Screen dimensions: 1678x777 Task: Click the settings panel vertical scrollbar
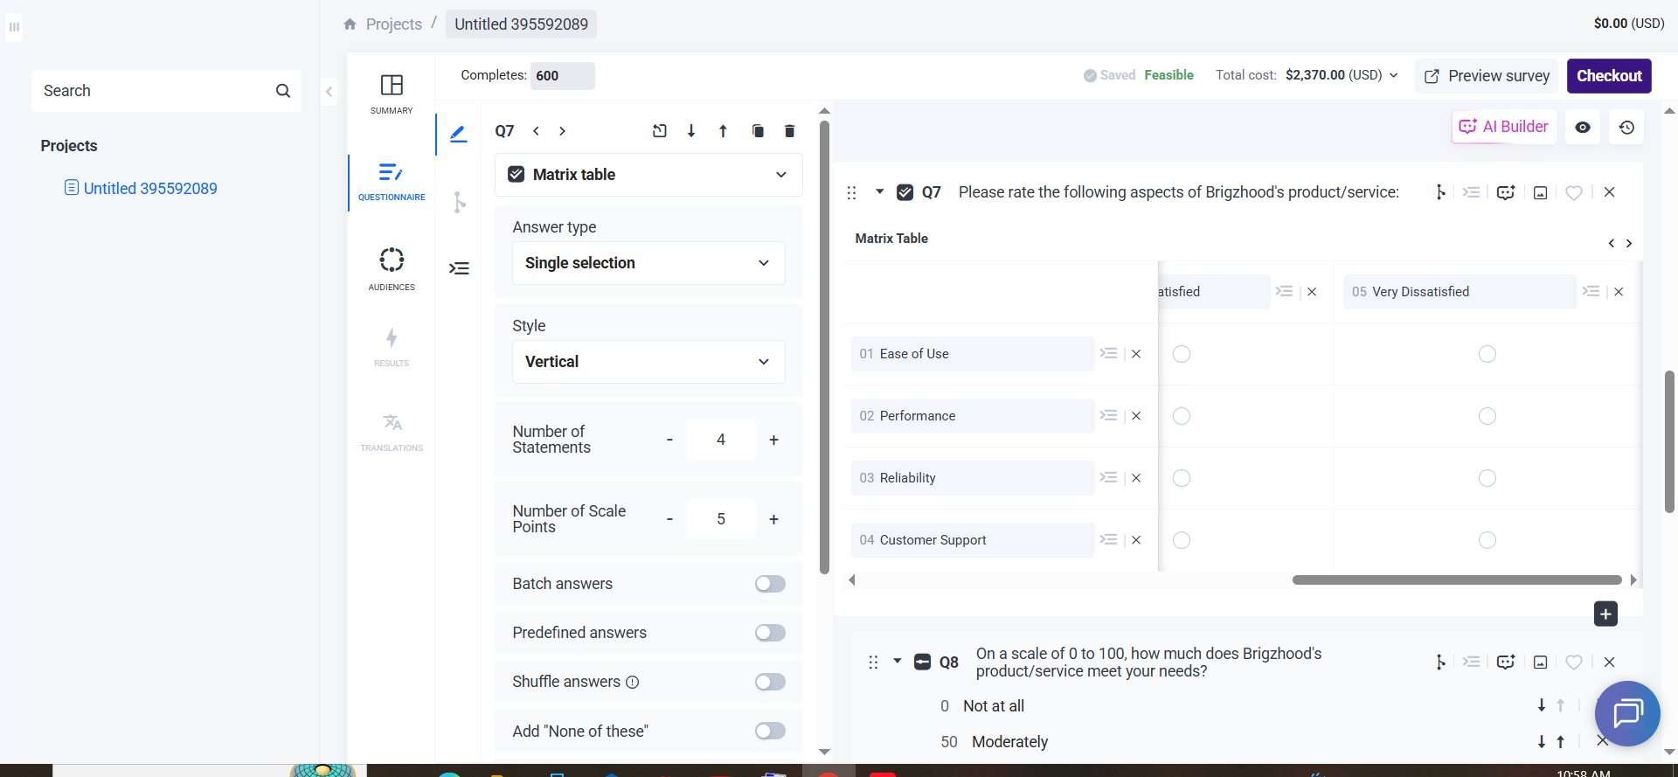pos(824,347)
